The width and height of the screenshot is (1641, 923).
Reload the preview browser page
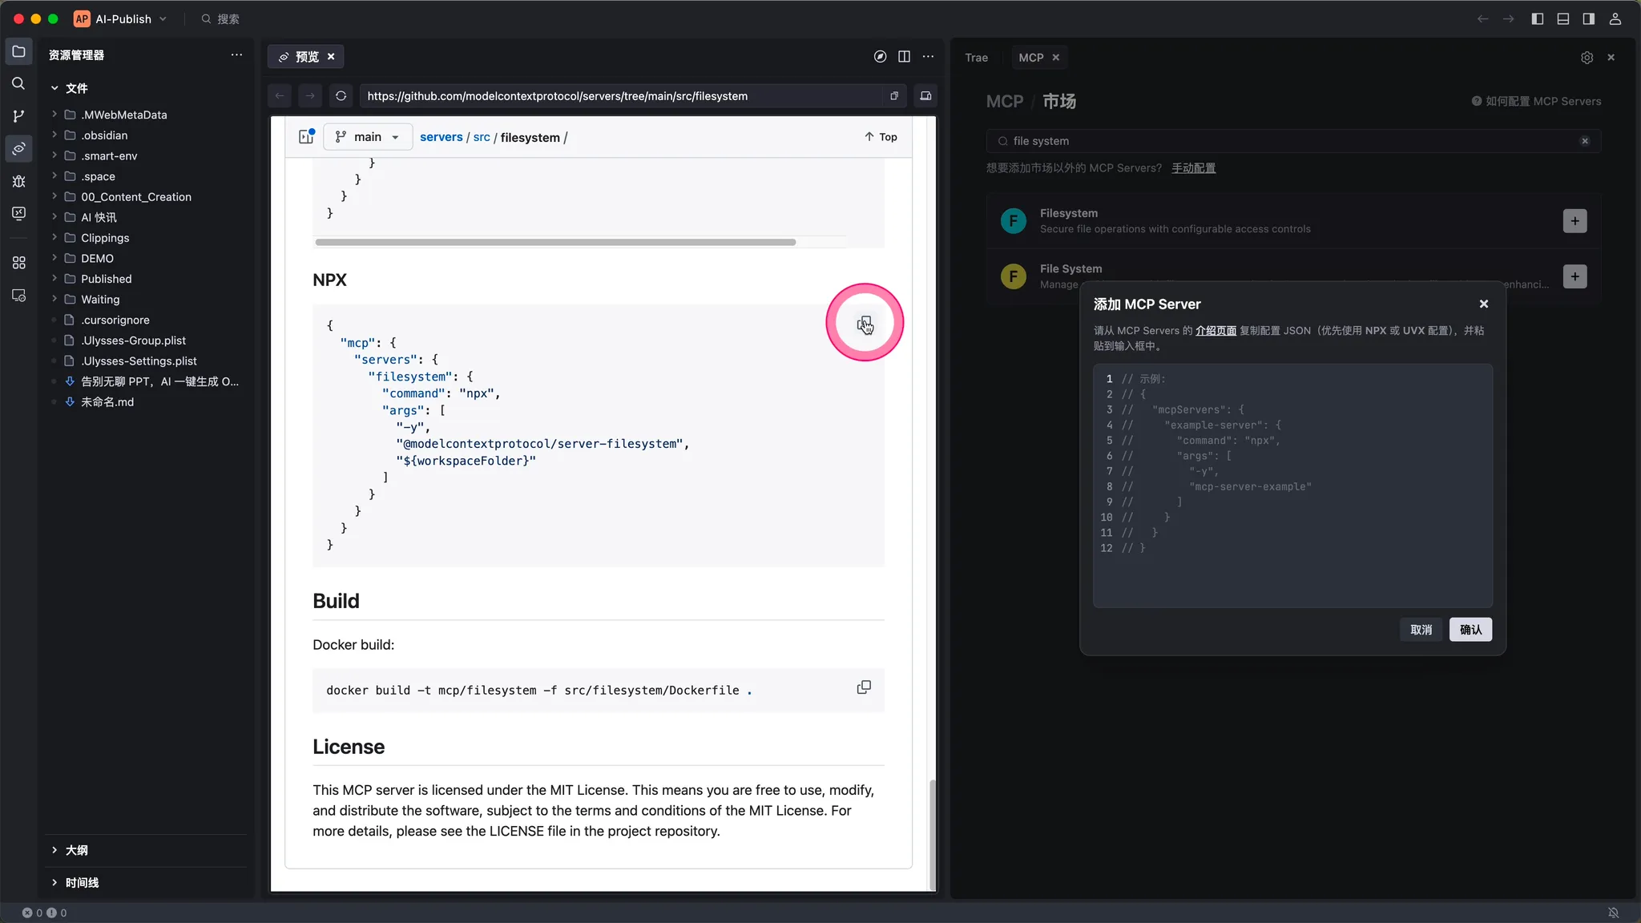pos(341,96)
